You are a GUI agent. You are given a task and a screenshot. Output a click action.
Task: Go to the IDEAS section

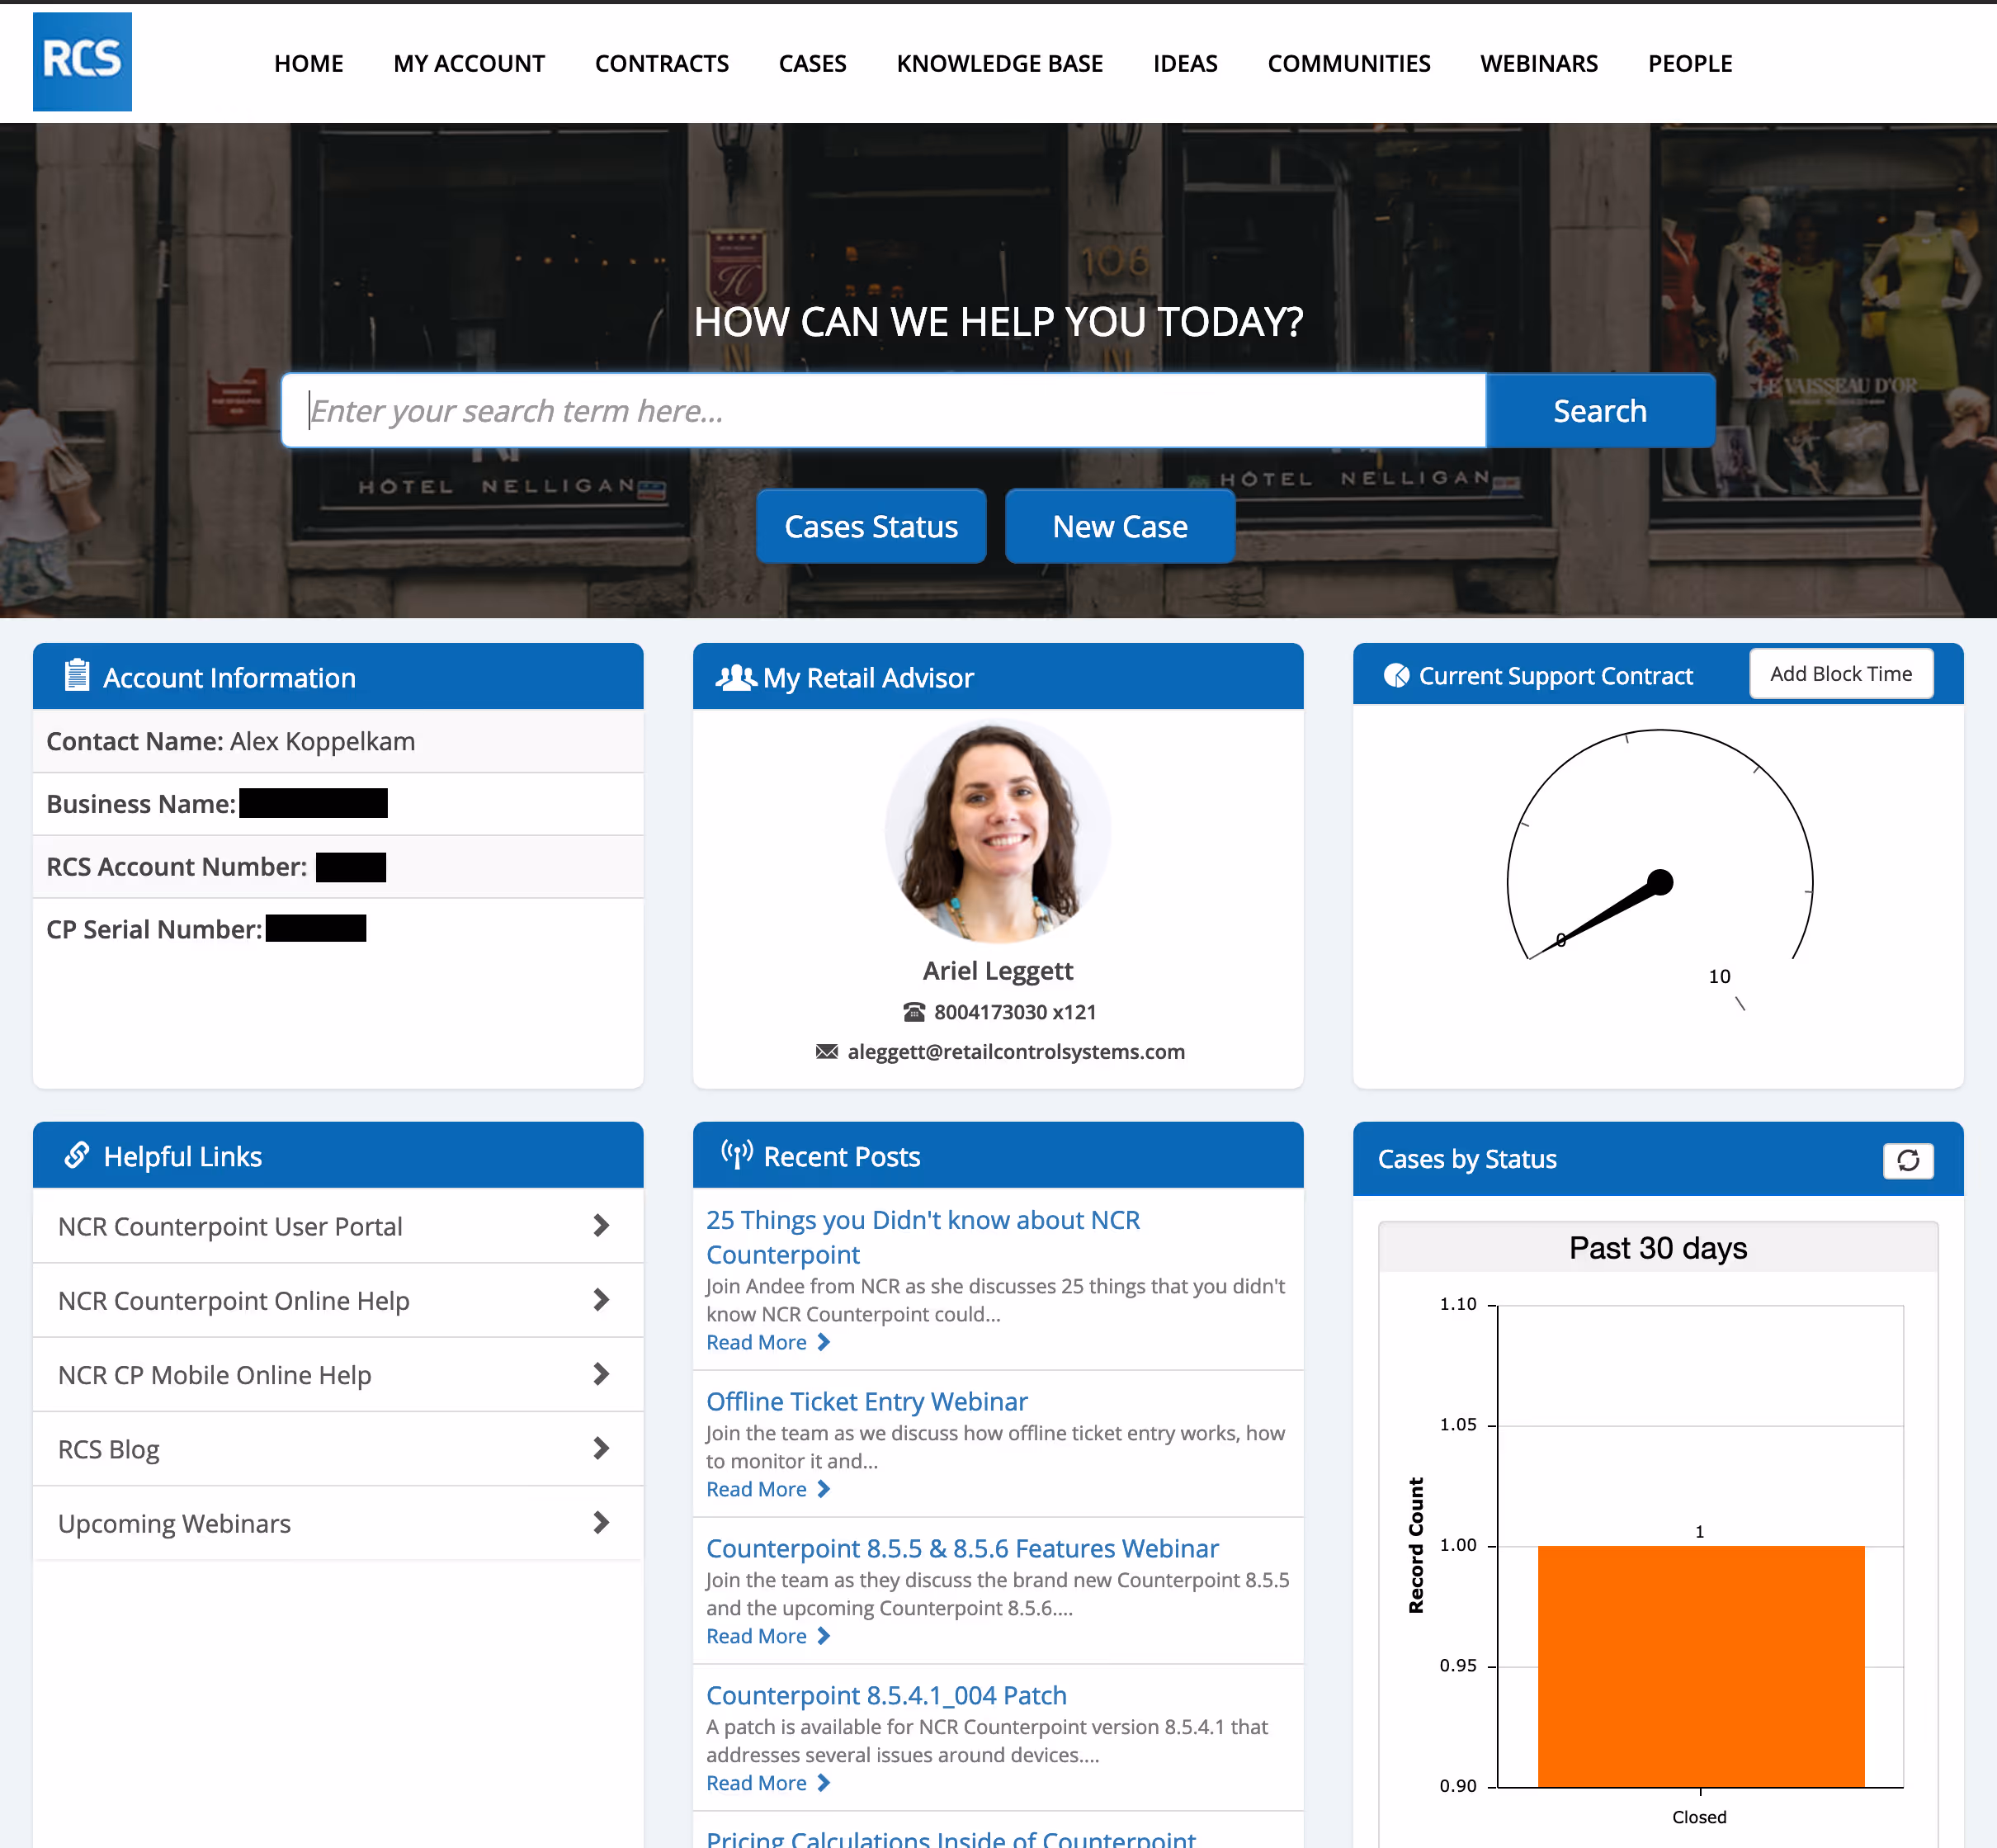coord(1185,63)
